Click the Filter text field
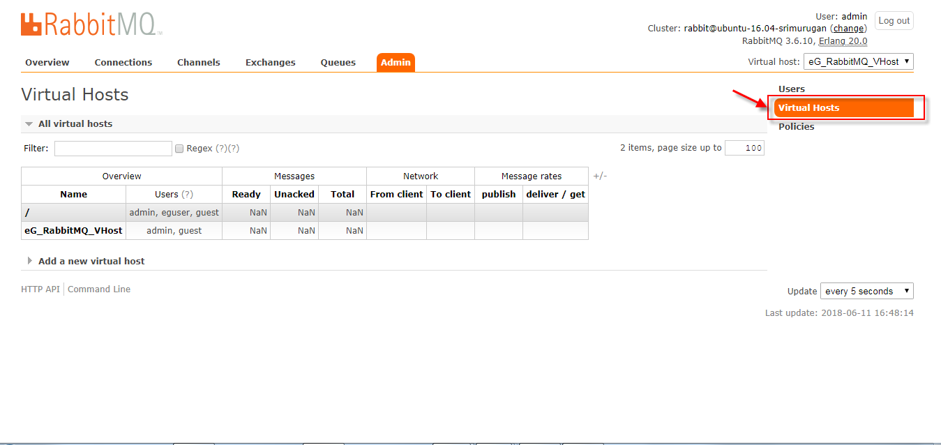Viewport: 941px width, 445px height. [x=113, y=149]
